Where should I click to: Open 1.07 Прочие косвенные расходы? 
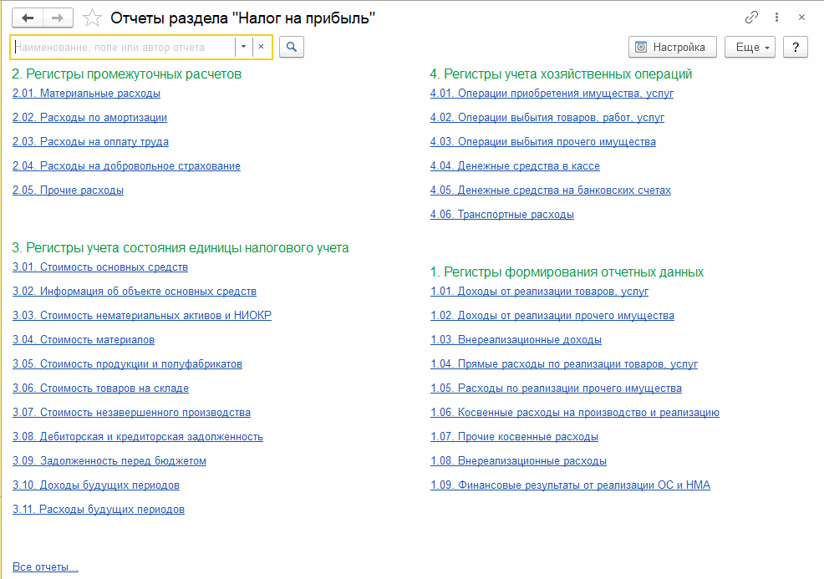[x=514, y=437]
